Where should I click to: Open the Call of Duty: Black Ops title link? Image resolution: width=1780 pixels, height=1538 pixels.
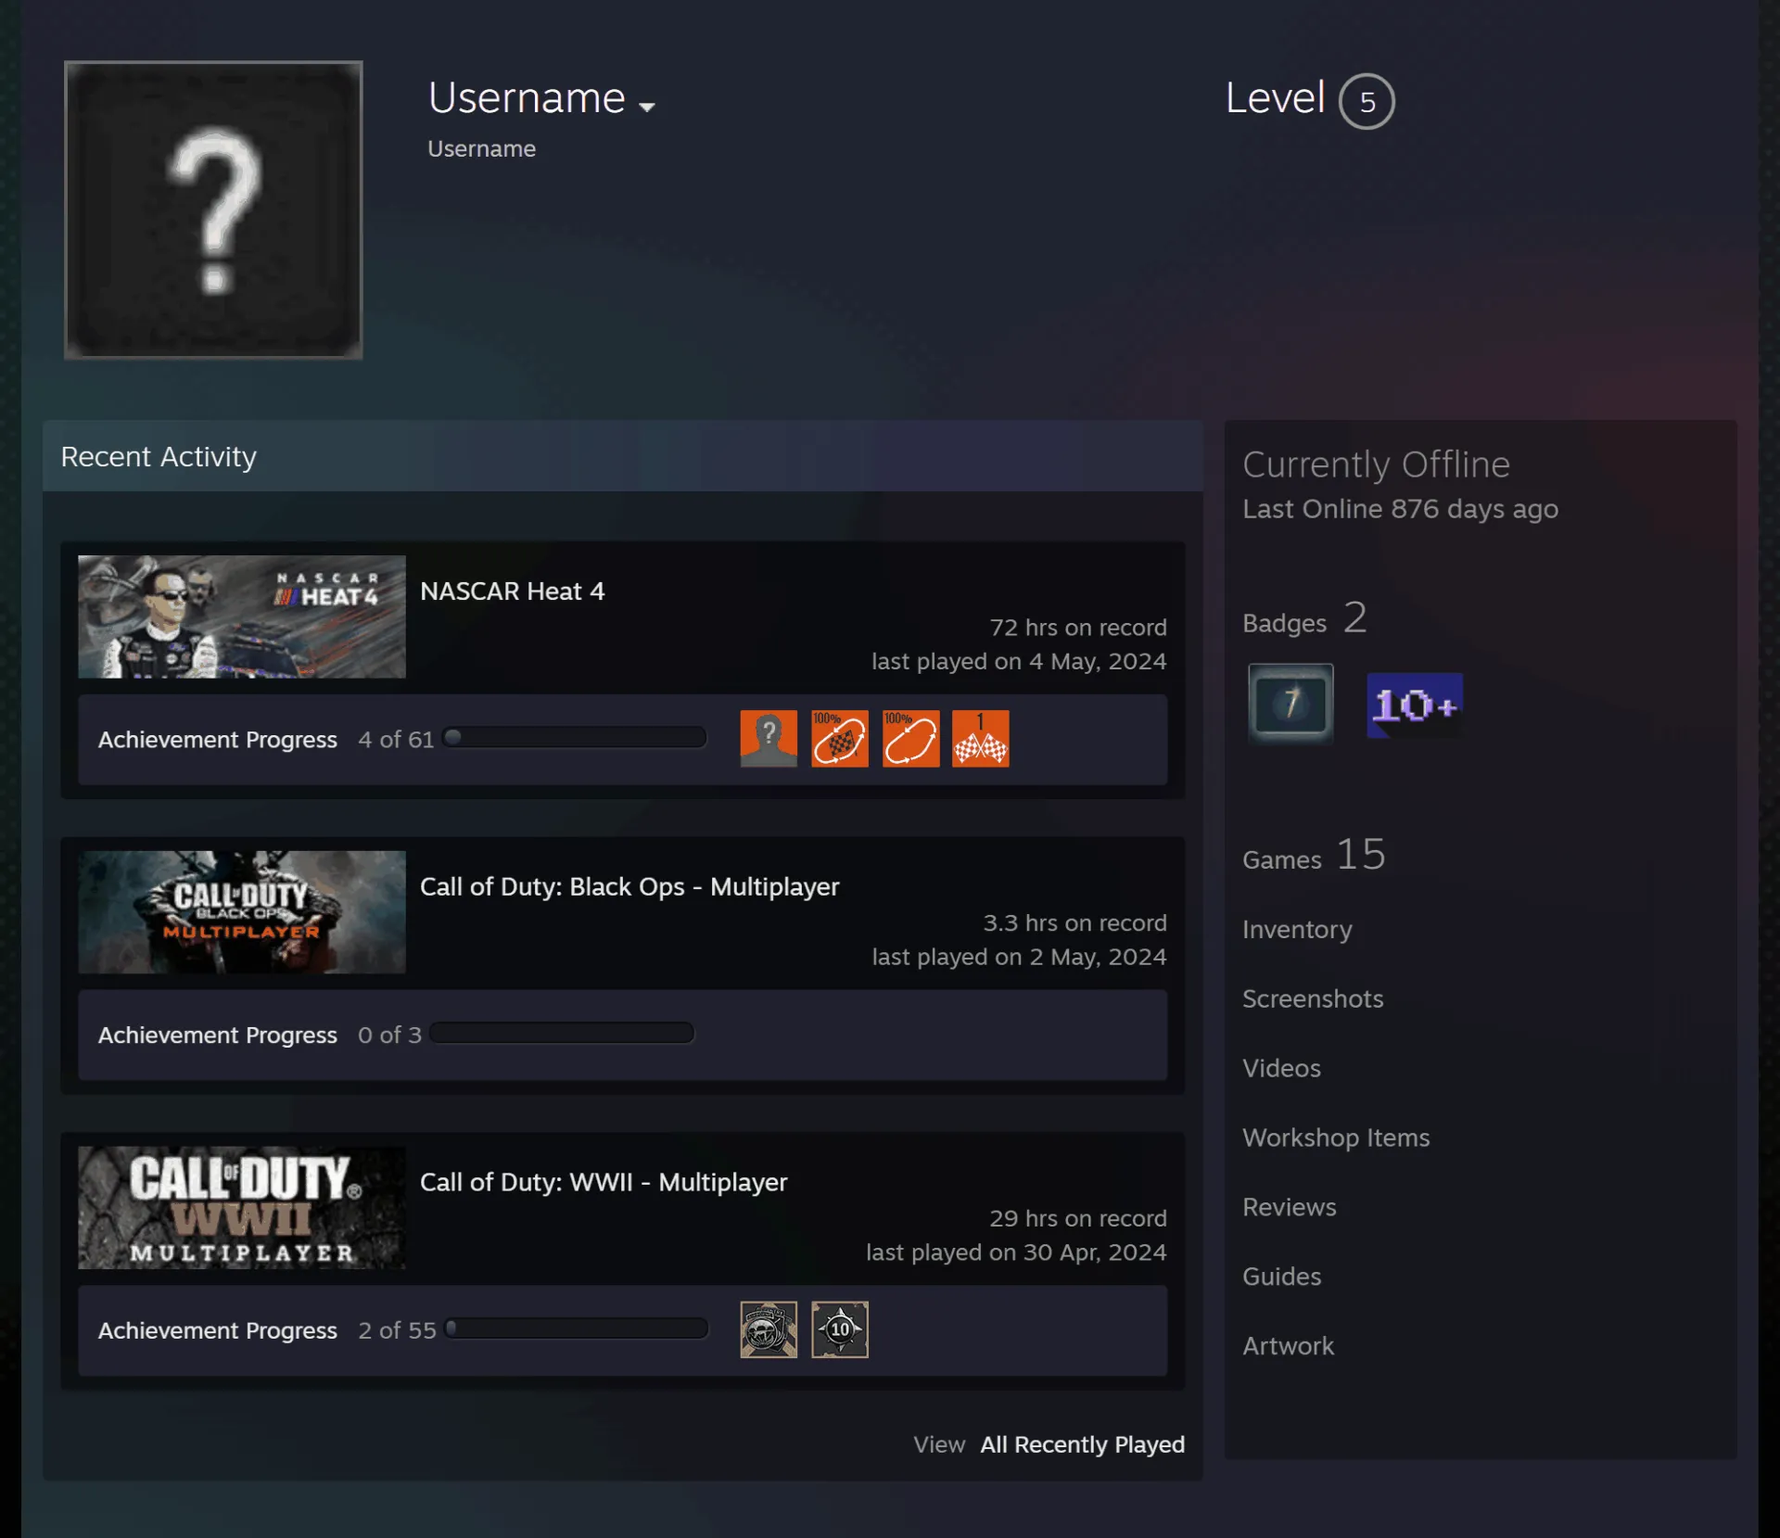629,887
